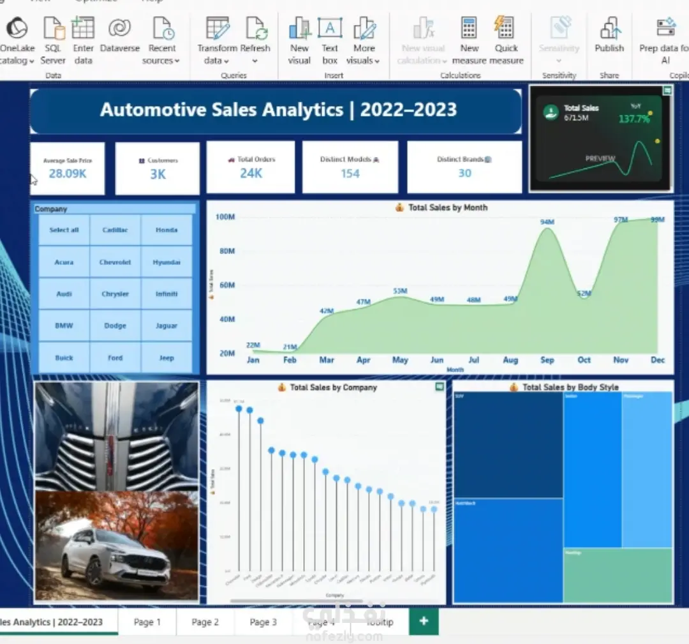This screenshot has height=644, width=689.
Task: Select the dashboard title banner text
Action: pos(278,110)
